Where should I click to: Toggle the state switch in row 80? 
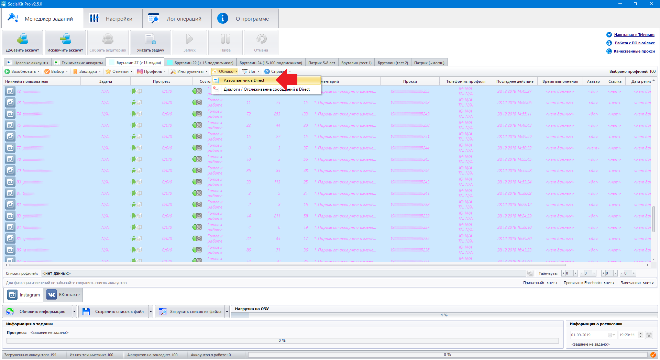pos(197,182)
